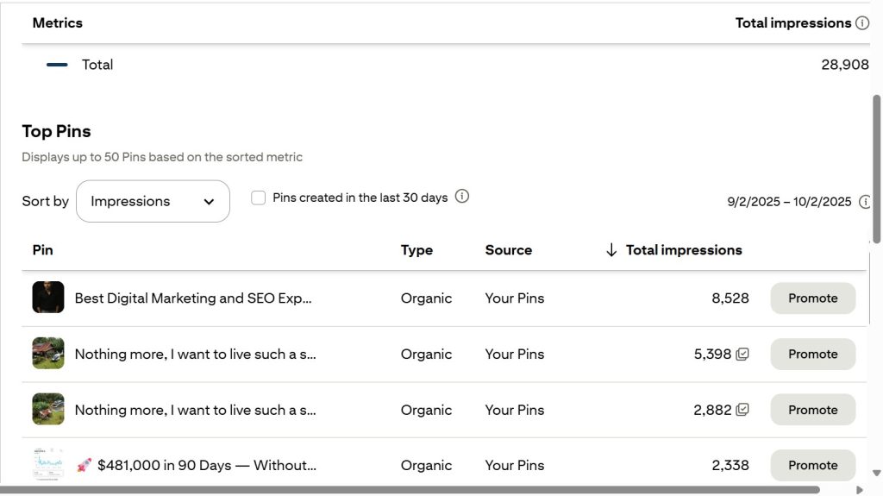Promote the pin with 2,882 impressions
Screen dimensions: 883x496
812,410
